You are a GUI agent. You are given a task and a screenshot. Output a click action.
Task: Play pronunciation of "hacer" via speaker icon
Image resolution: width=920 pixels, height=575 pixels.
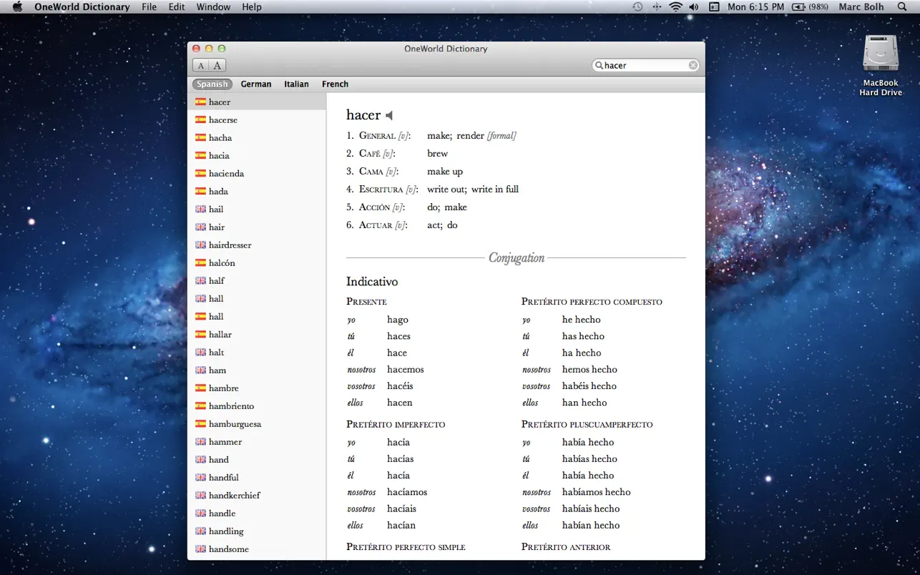[388, 114]
